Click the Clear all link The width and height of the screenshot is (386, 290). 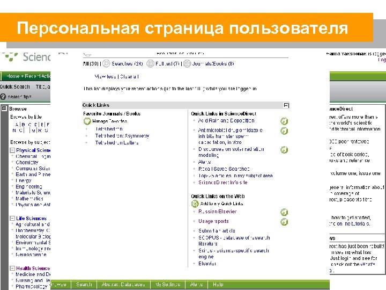tap(130, 77)
